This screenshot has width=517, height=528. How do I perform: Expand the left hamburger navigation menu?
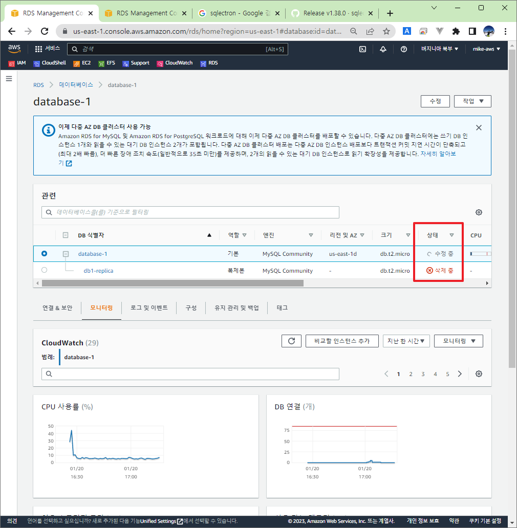coord(9,79)
